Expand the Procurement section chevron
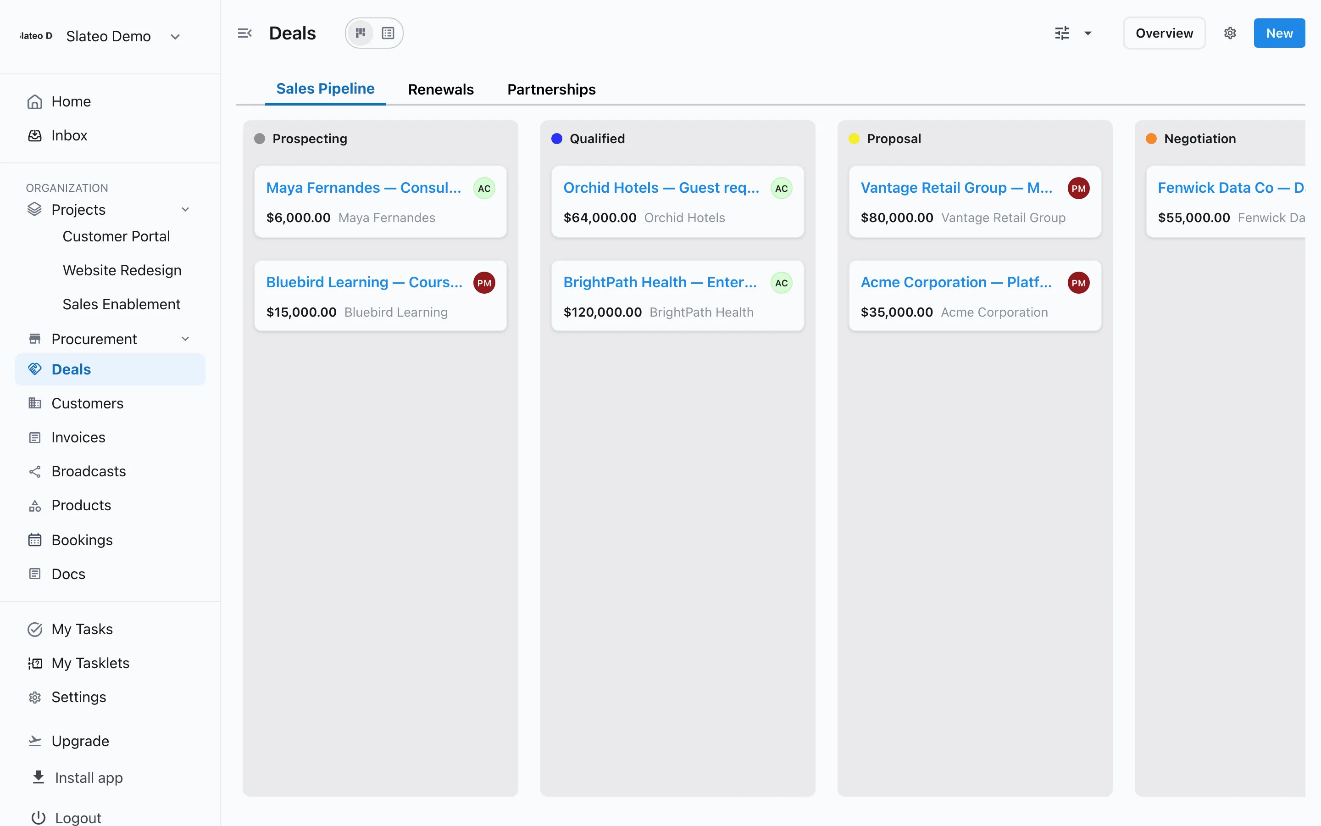The height and width of the screenshot is (826, 1321). point(186,339)
